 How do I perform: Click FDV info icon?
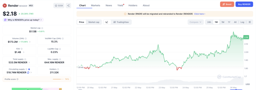point(21,49)
